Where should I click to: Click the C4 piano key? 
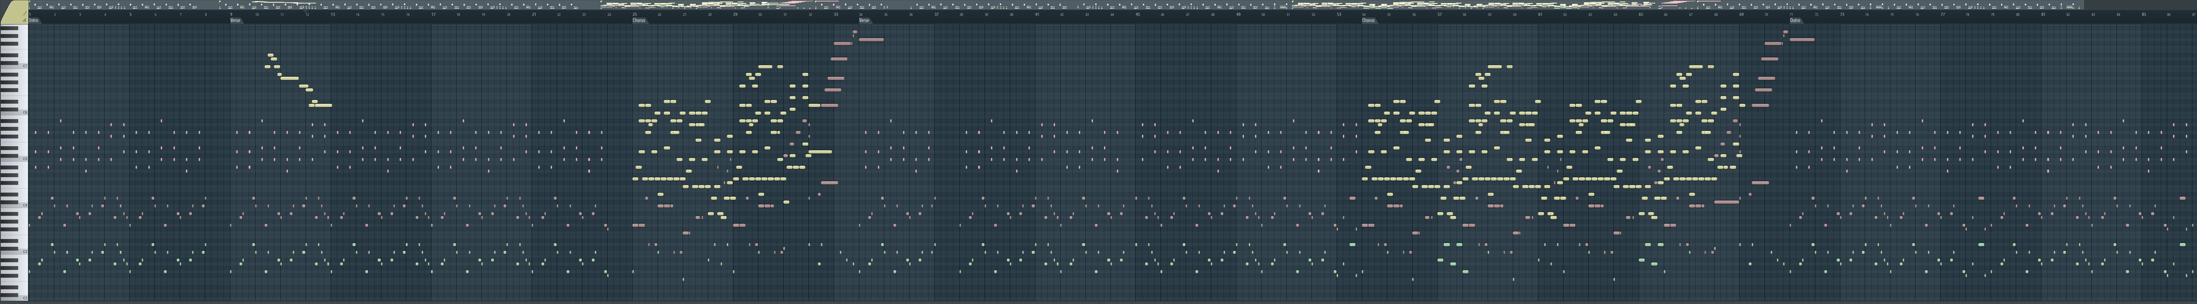(x=14, y=205)
